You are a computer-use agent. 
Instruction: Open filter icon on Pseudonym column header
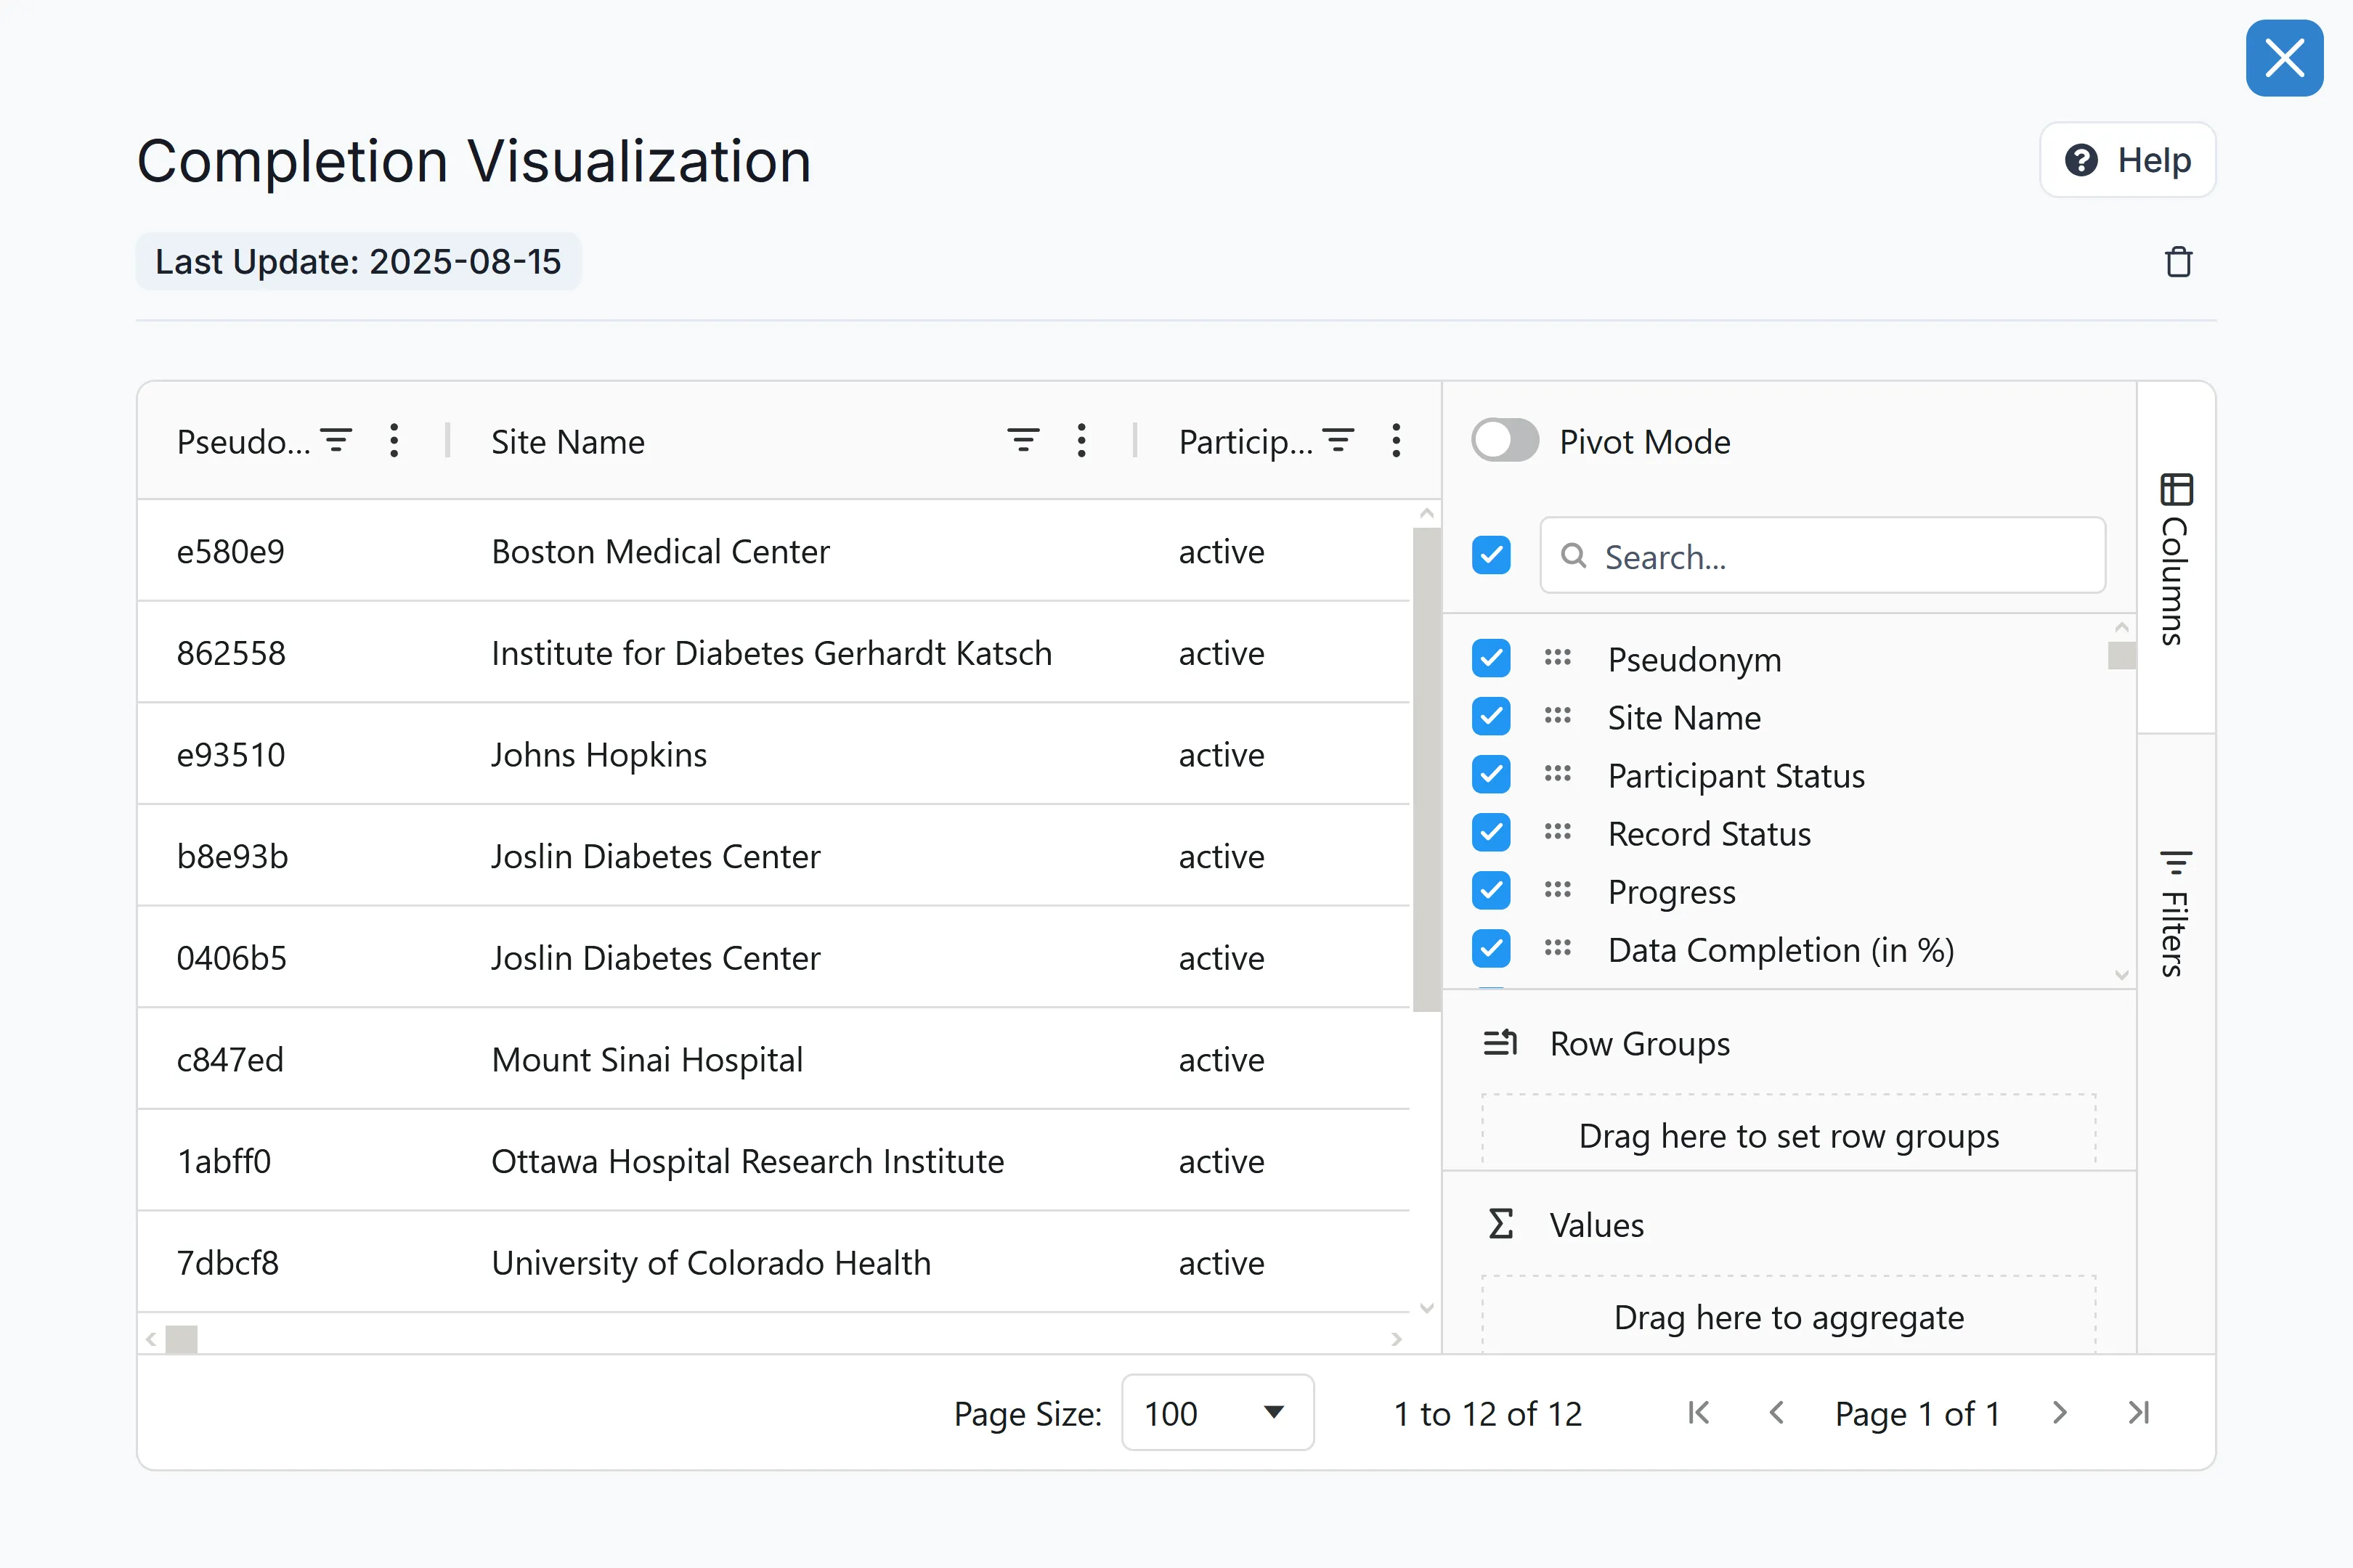pos(336,441)
